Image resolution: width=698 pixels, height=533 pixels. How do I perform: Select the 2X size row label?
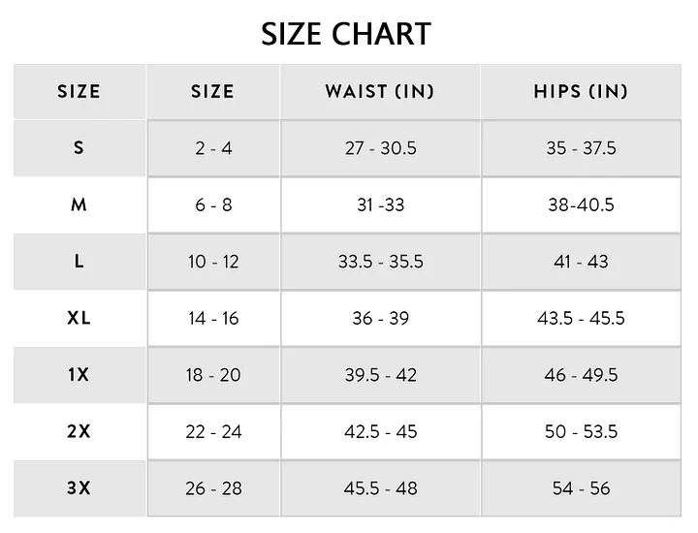(79, 431)
